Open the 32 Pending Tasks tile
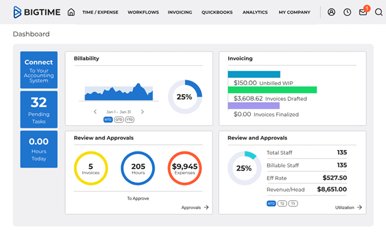Image resolution: width=386 pixels, height=233 pixels. (39, 110)
